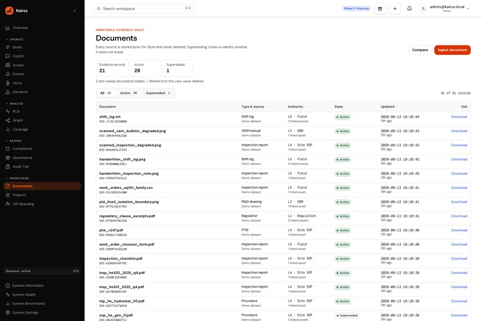
Task: Sort by Document column header
Action: click(109, 106)
